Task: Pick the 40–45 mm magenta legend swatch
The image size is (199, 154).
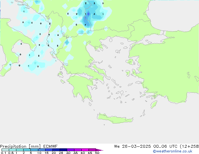Action: coord(85,150)
